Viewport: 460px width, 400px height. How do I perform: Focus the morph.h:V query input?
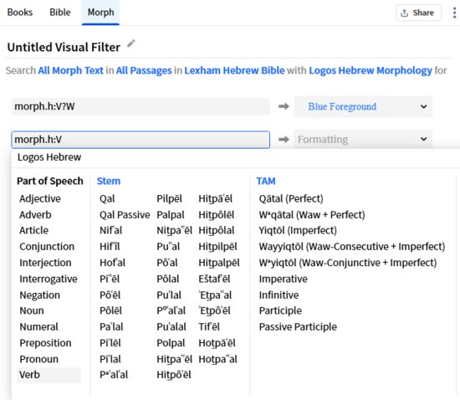point(141,140)
